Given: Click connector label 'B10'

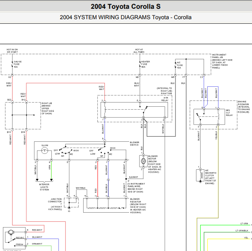Looking at the screenshot, I should [x=23, y=132].
